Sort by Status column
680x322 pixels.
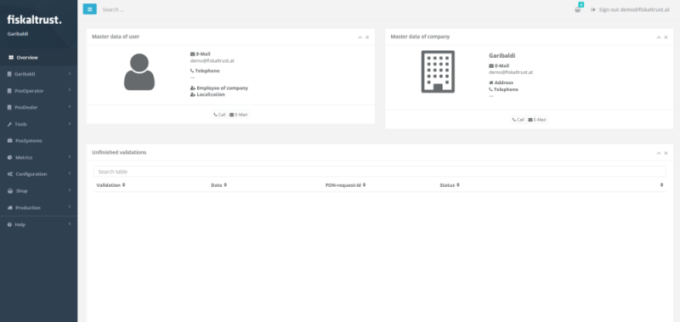(x=450, y=185)
